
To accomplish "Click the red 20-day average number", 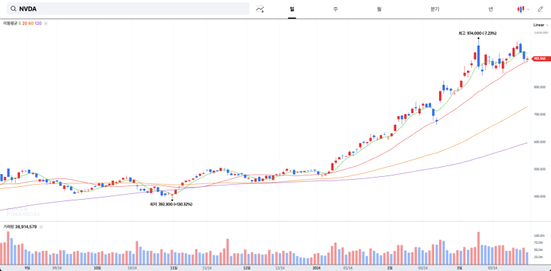I will [25, 24].
